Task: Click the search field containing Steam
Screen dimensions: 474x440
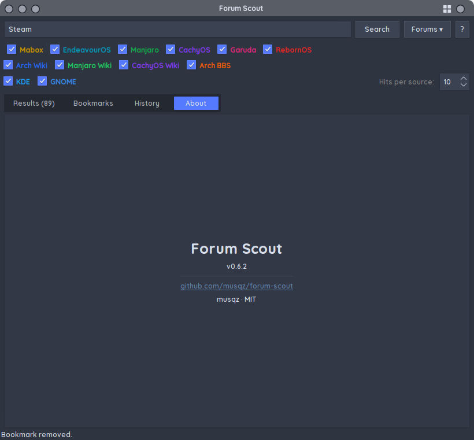Action: click(177, 29)
